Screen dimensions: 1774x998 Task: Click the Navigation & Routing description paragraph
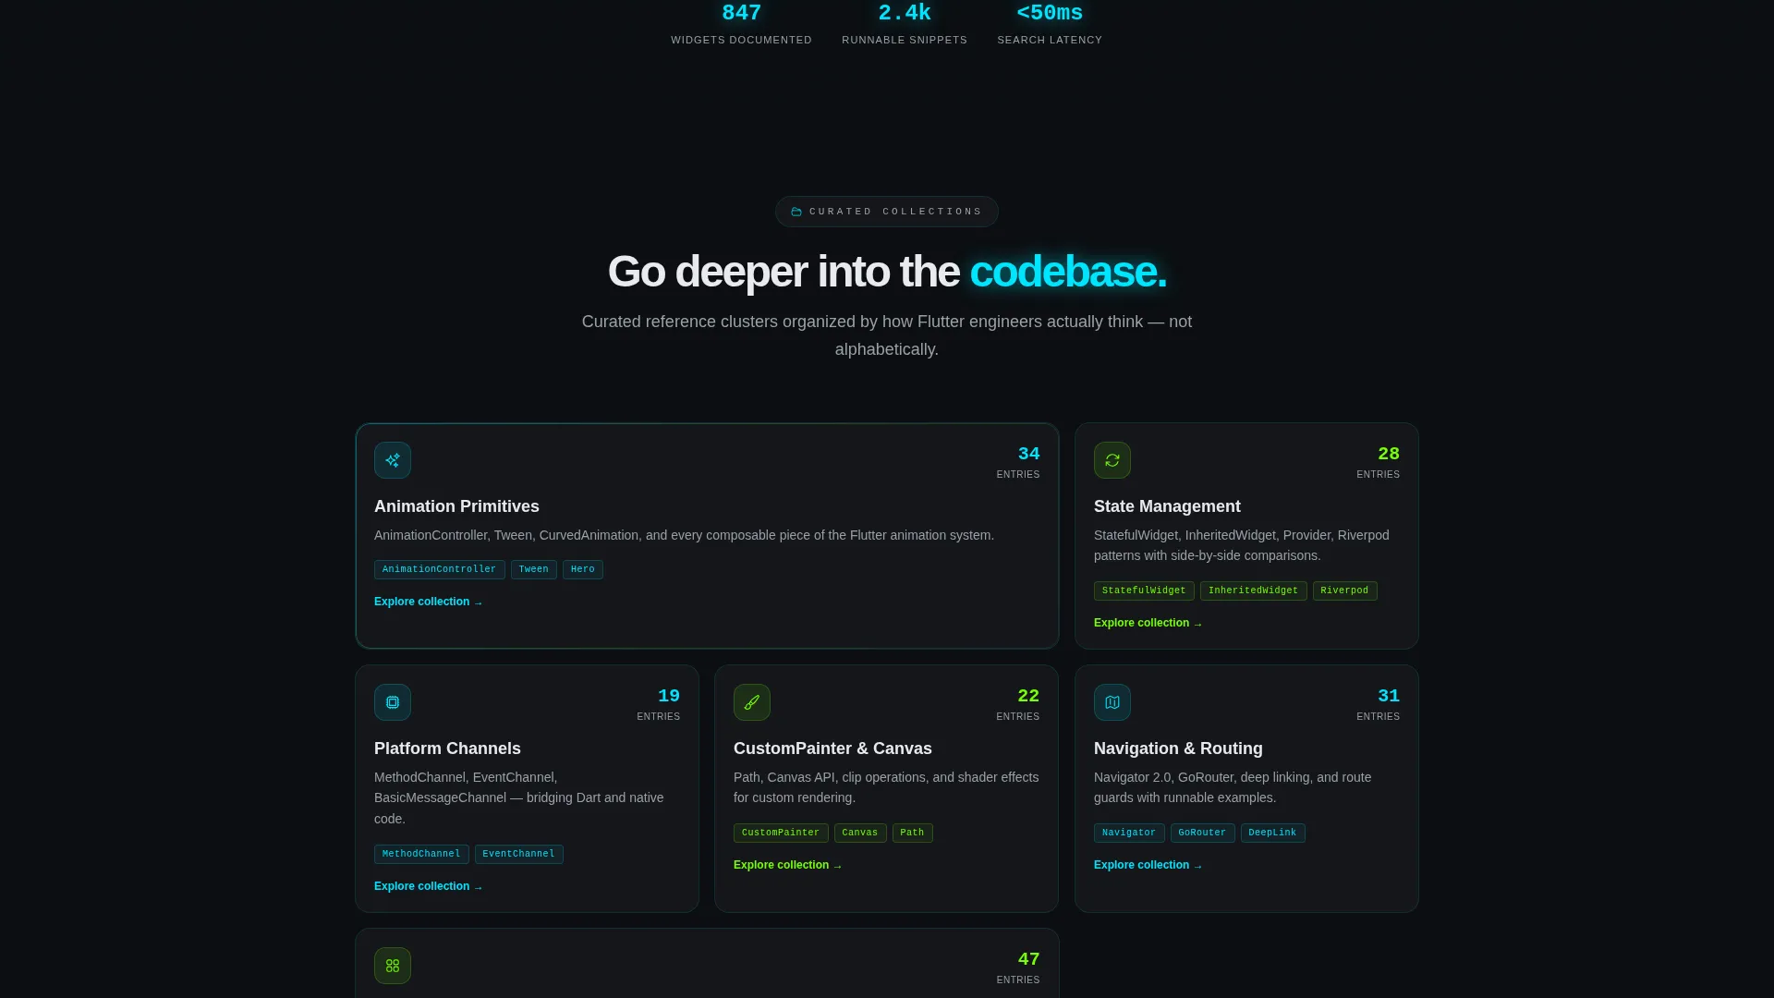coord(1233,787)
